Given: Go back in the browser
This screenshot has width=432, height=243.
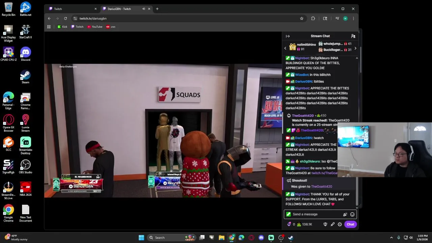Looking at the screenshot, I should (49, 19).
